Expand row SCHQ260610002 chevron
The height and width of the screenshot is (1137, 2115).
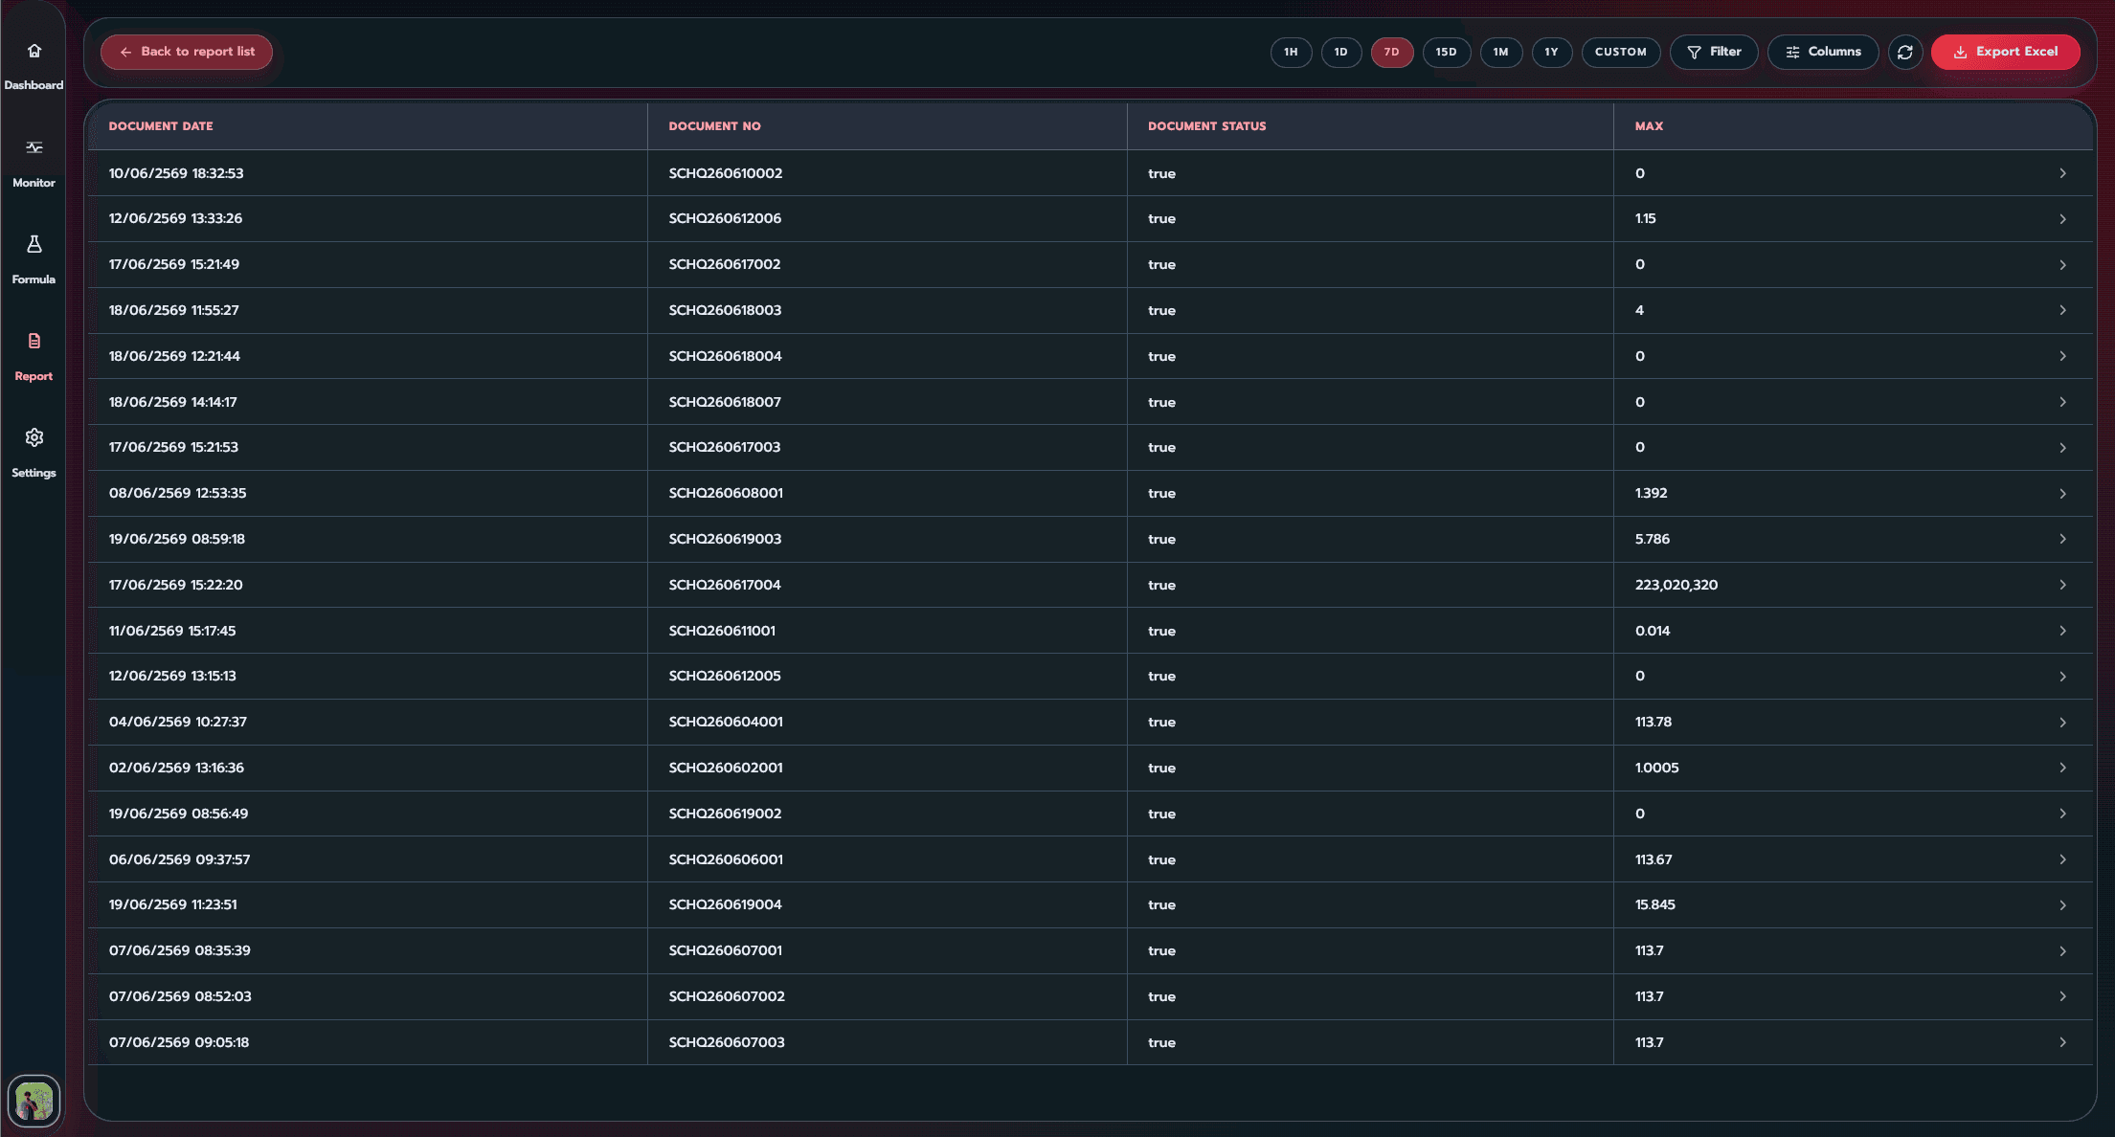point(2062,173)
